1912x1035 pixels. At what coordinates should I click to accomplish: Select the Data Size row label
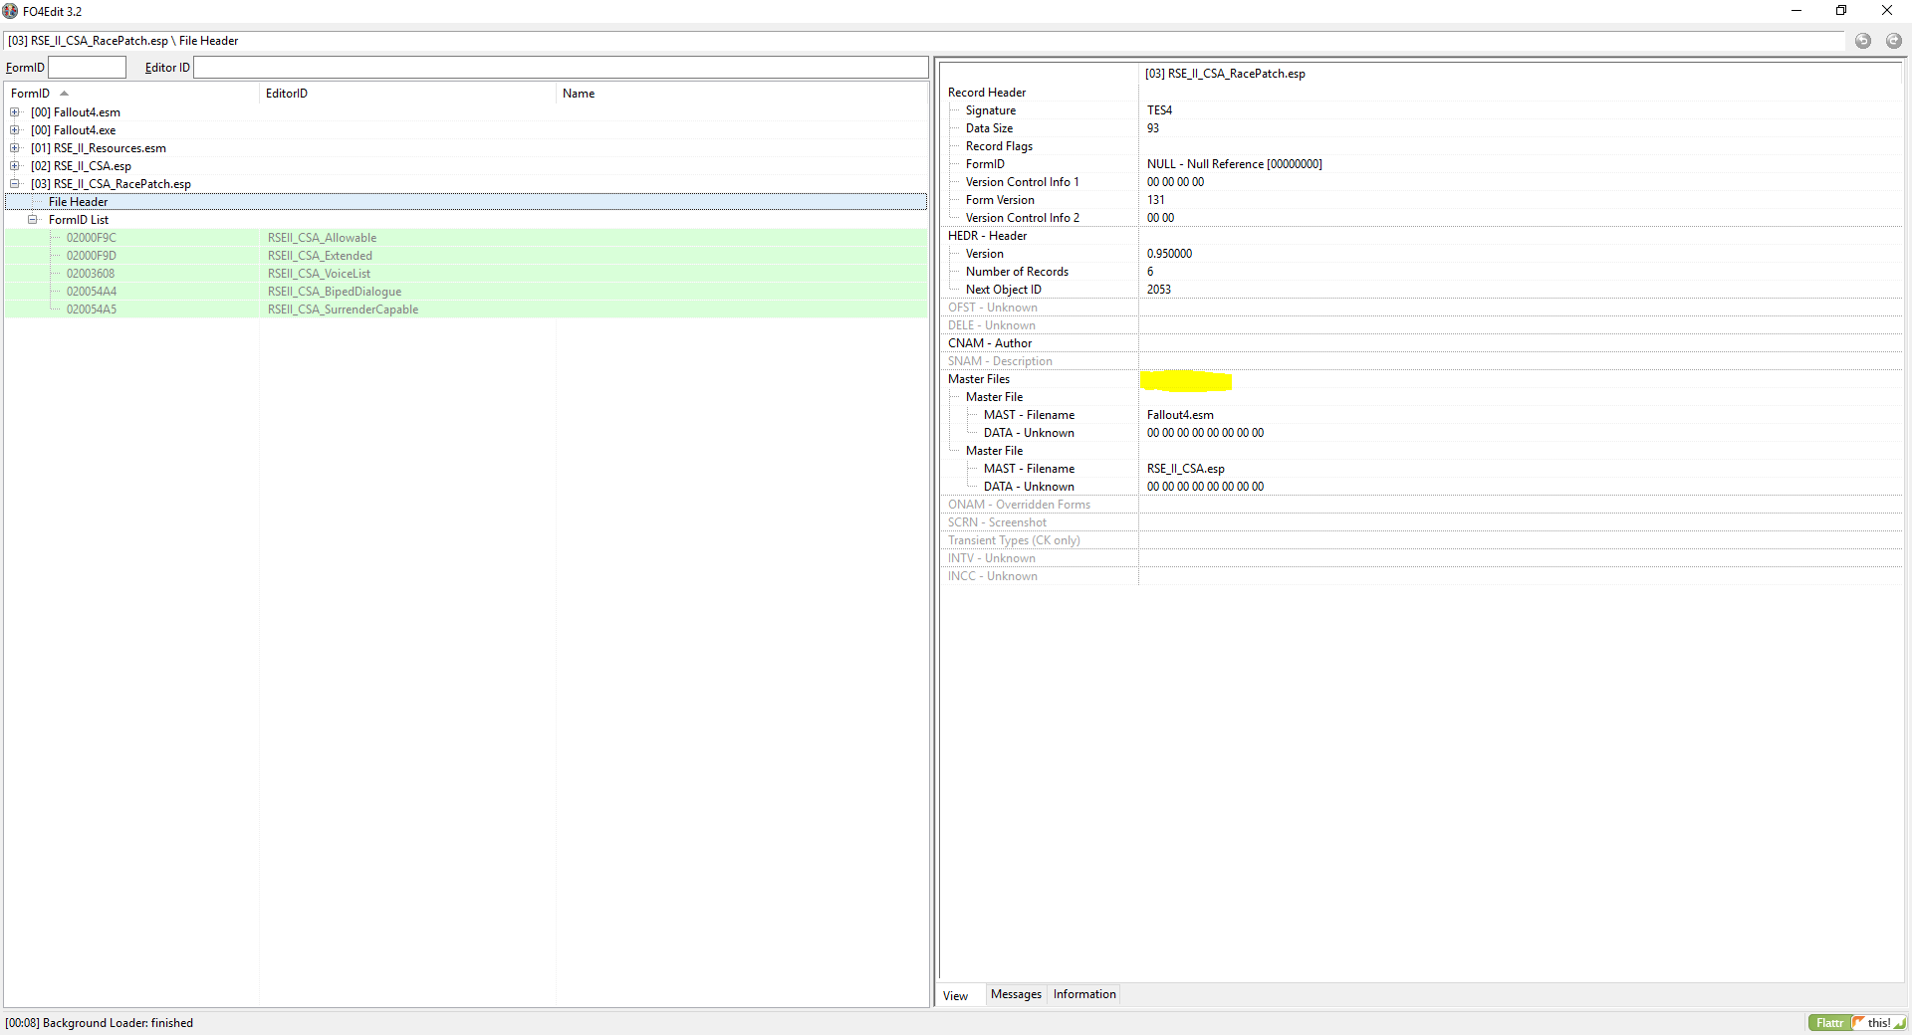click(x=989, y=128)
